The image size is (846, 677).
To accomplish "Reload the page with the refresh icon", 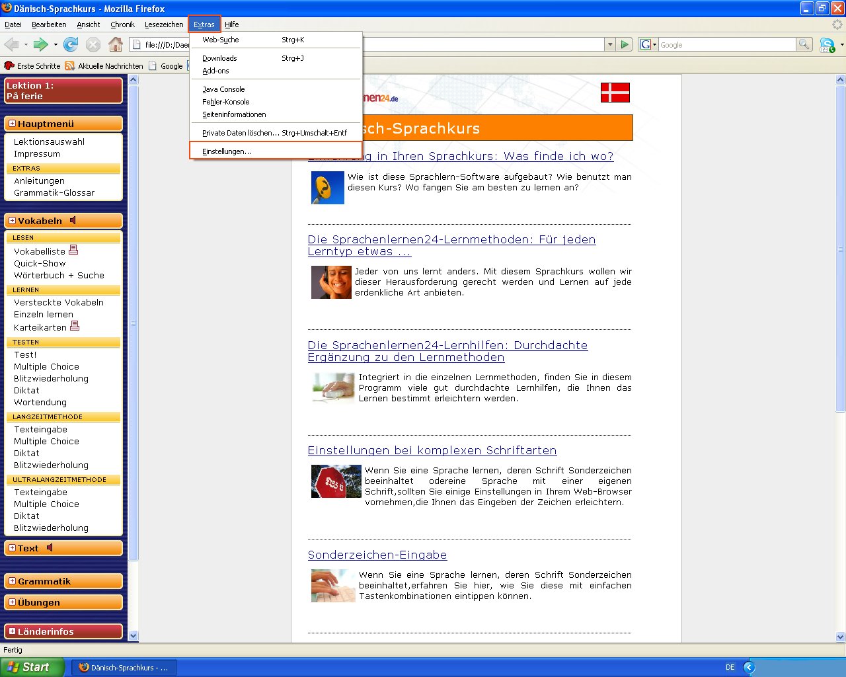I will pyautogui.click(x=71, y=44).
